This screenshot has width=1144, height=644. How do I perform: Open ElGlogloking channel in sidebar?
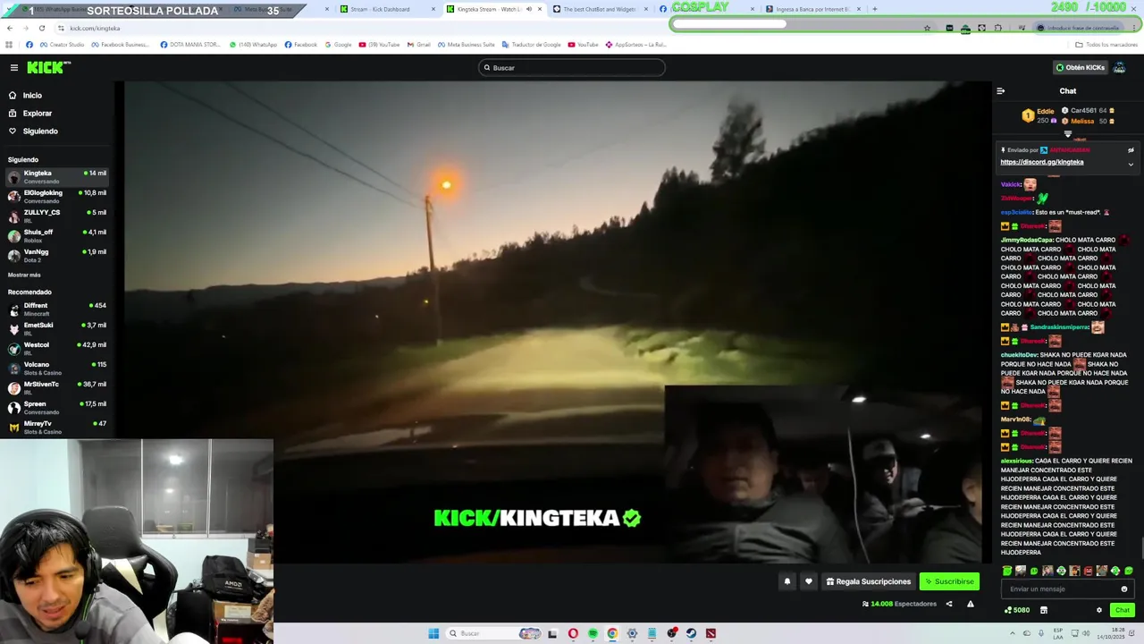pyautogui.click(x=57, y=196)
